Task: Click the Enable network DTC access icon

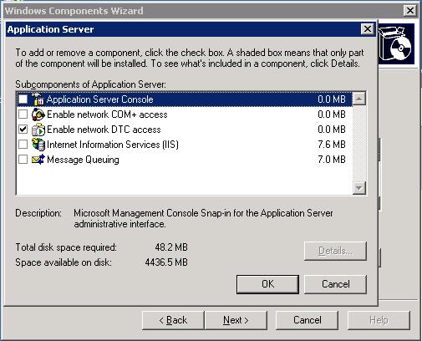Action: point(38,130)
